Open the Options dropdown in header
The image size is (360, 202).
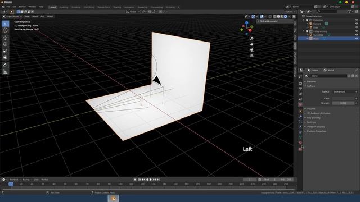point(290,12)
